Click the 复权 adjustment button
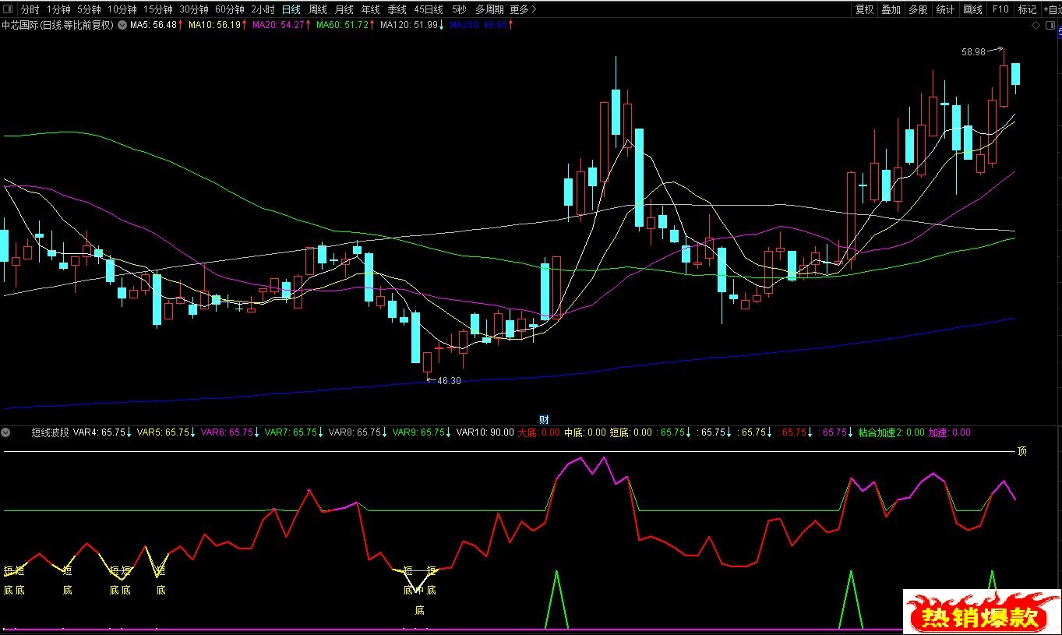The height and width of the screenshot is (635, 1062). 864,9
